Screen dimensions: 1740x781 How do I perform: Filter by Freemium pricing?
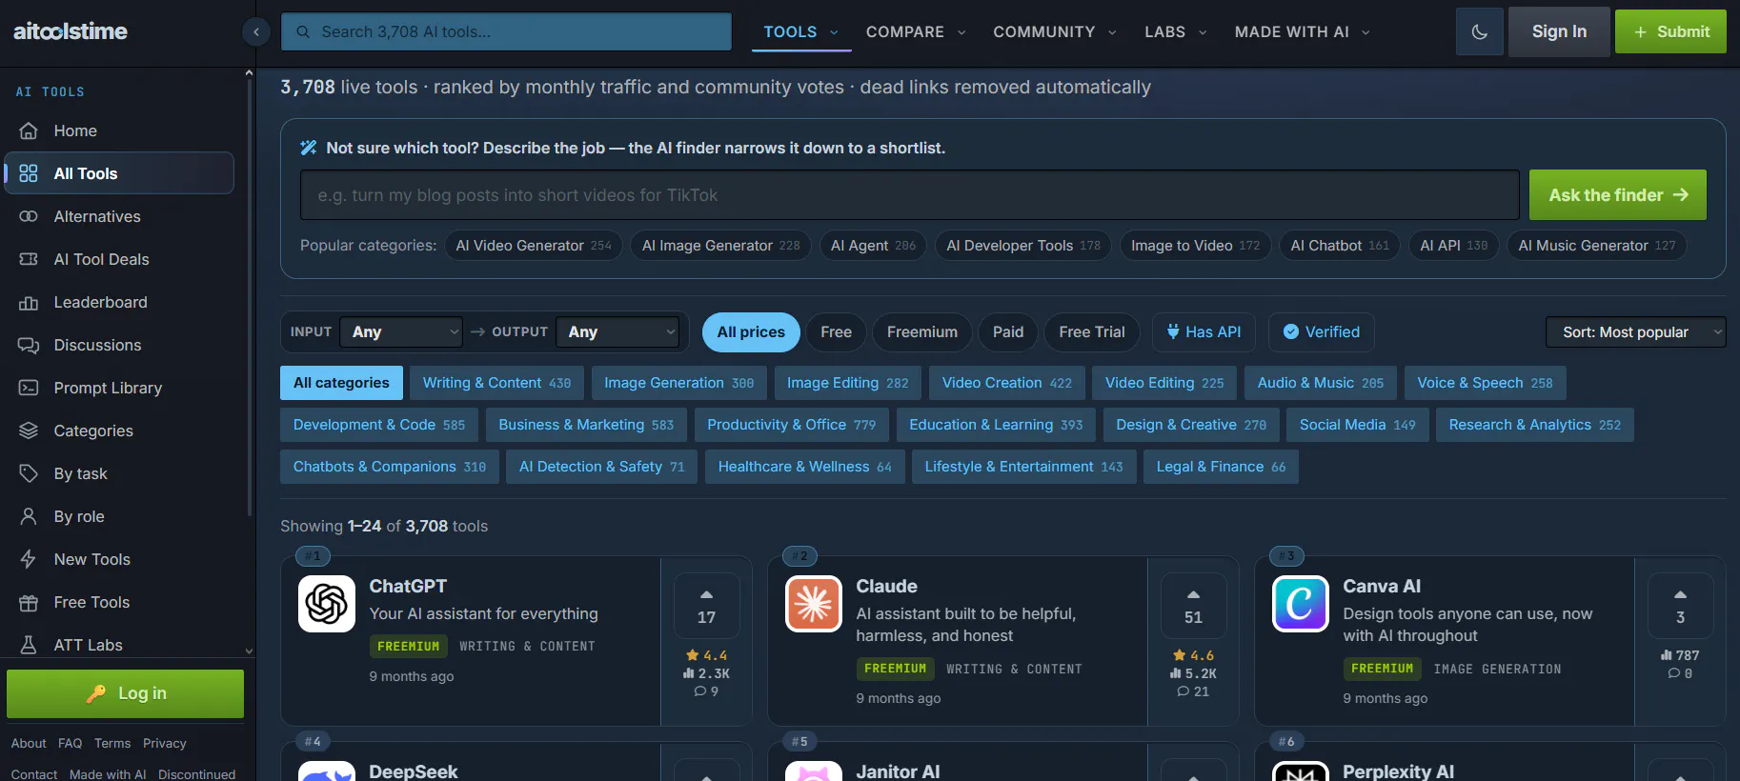922,332
